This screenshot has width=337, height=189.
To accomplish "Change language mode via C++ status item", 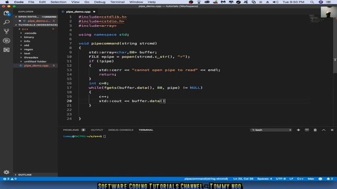I will pyautogui.click(x=300, y=178).
